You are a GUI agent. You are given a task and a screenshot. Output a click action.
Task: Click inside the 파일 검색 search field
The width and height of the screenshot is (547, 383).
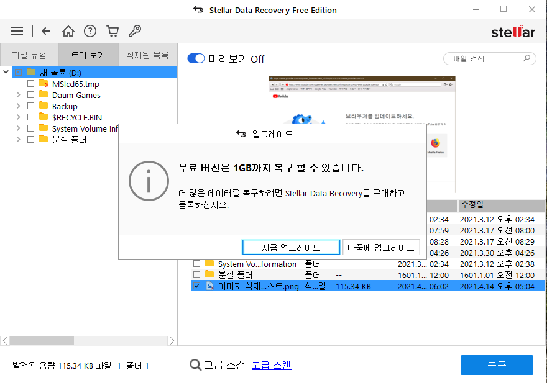click(485, 58)
